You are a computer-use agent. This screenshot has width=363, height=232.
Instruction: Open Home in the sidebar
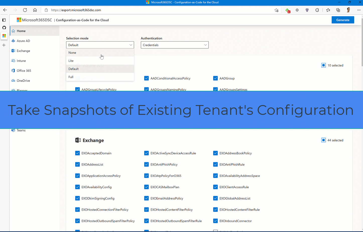point(35,31)
